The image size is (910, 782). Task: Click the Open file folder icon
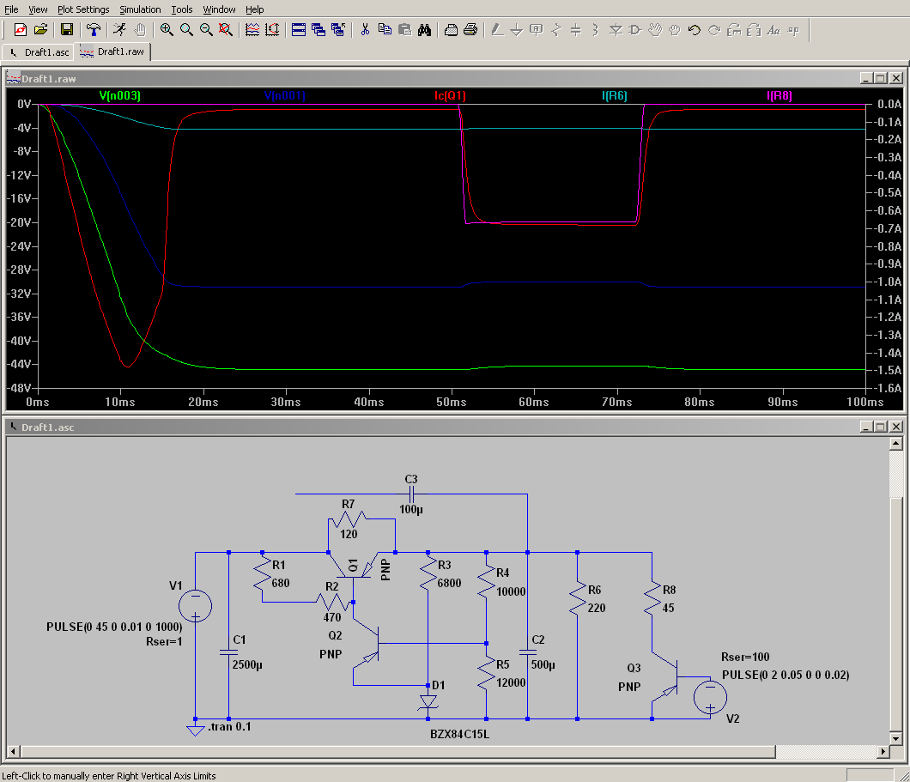click(x=40, y=29)
